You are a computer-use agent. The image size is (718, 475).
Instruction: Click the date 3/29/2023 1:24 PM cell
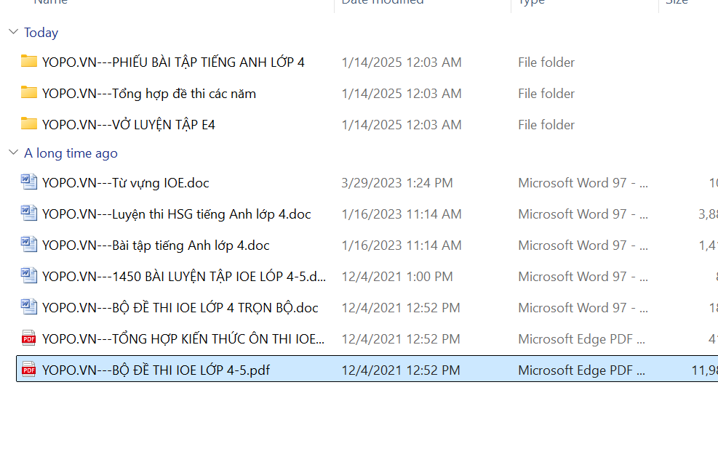tap(397, 183)
